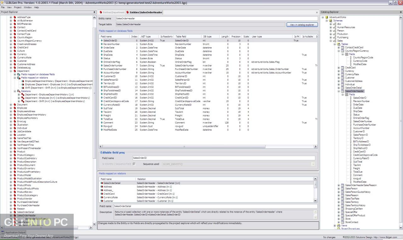Toggle the Is Identity / Sequence field checkbox

pos(134,164)
